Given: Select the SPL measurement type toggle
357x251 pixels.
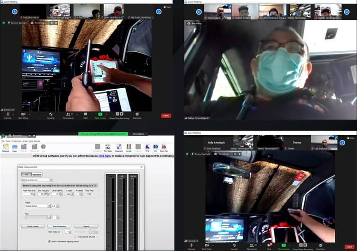Looking at the screenshot, I should (27, 174).
